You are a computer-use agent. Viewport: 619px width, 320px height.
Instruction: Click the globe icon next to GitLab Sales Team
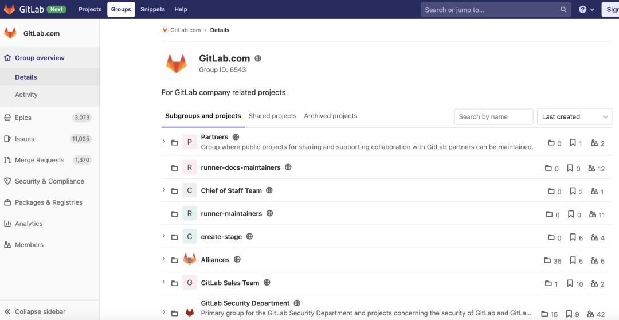(267, 283)
